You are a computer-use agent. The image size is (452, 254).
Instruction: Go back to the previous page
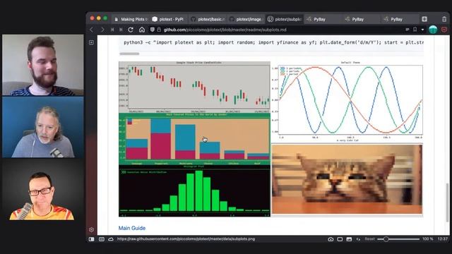[x=92, y=30]
